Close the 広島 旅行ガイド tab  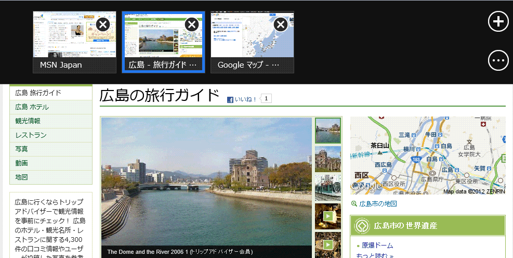(192, 24)
